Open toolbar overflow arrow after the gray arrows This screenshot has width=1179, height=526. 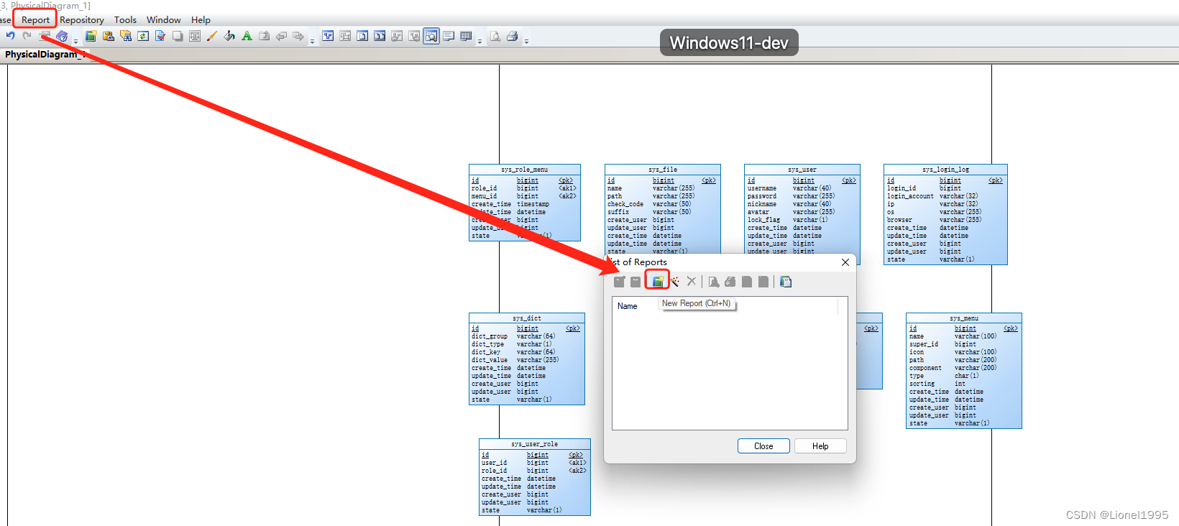tap(312, 41)
